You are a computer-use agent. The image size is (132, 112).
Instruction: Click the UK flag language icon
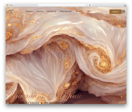click(x=88, y=11)
